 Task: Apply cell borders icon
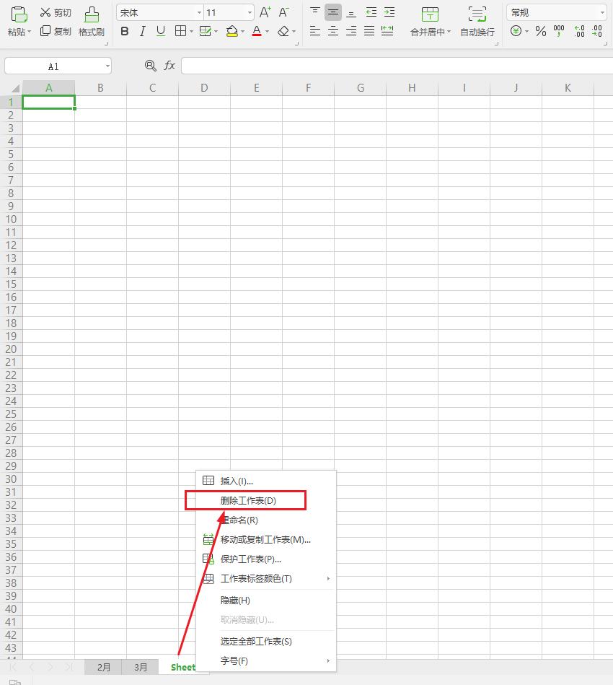point(180,31)
